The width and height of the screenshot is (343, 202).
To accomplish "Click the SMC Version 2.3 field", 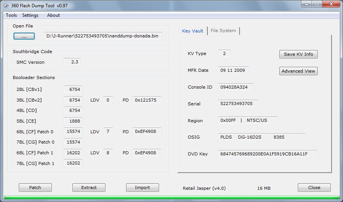I will 72,62.
